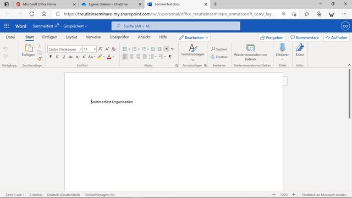Click the undo arrow icon
The height and width of the screenshot is (198, 352).
coord(5,49)
